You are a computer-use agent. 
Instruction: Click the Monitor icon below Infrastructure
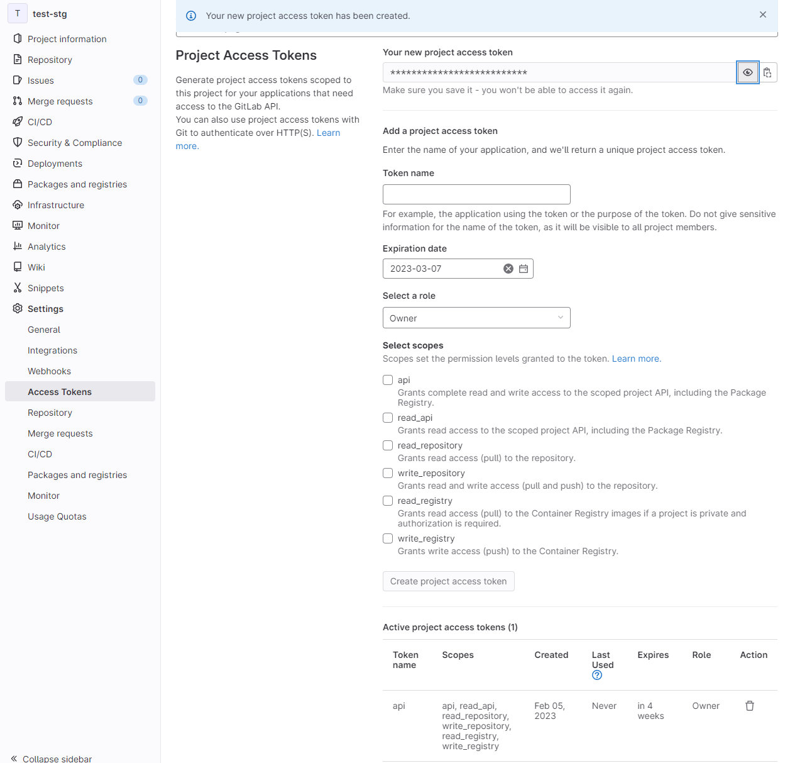tap(18, 225)
